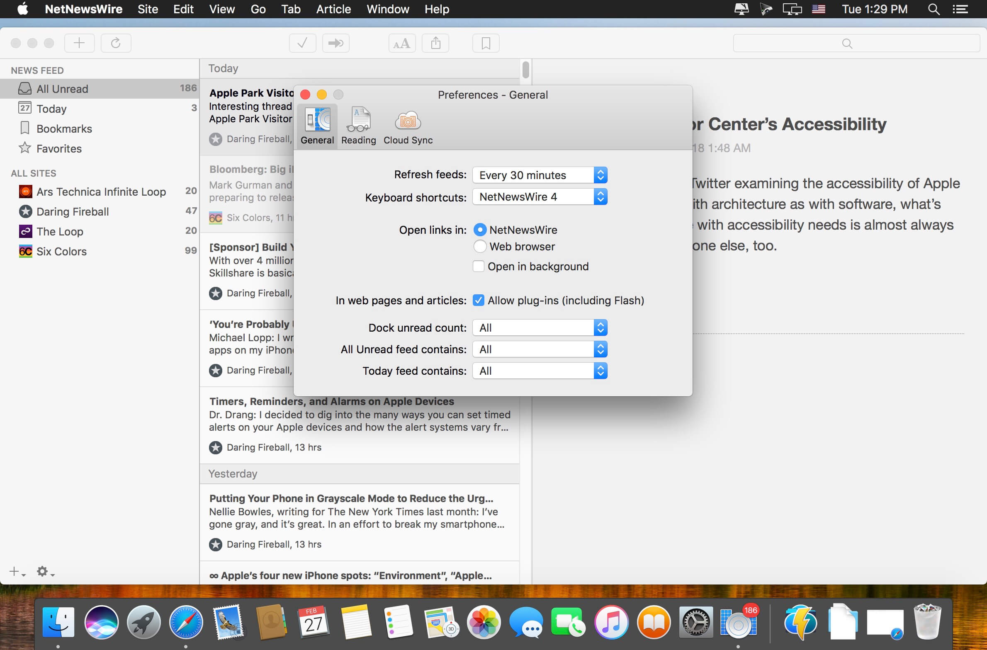Select Daring Fireball in the sites list

coord(100,211)
